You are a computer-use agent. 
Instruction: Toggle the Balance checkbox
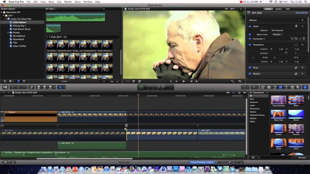250,31
